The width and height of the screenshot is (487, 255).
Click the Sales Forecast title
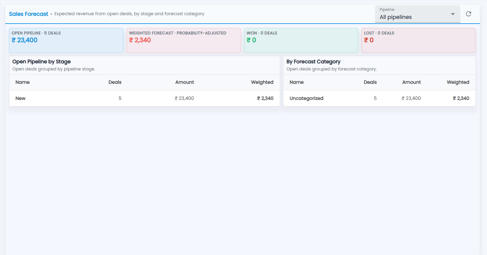pos(29,14)
